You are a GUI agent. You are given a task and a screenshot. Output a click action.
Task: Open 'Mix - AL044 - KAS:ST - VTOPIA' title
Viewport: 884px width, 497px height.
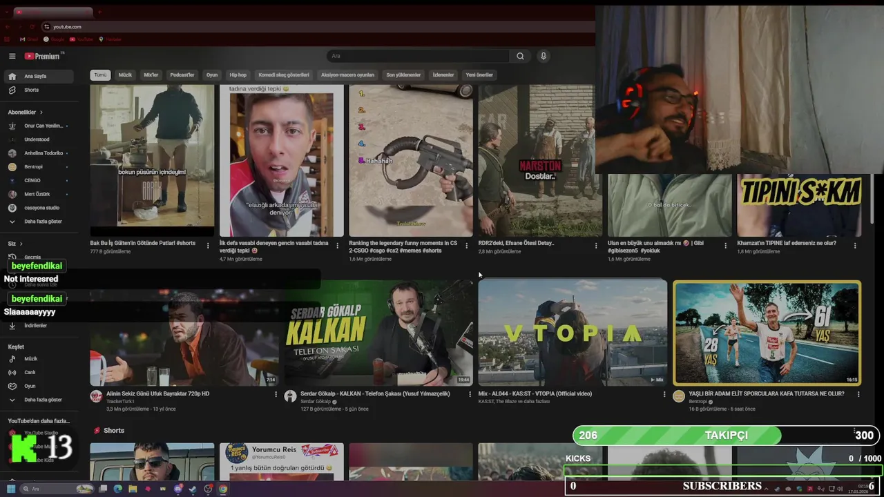535,394
